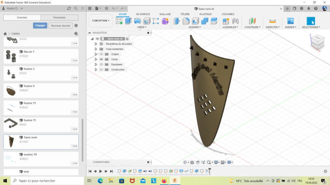Click the Insert image icon above Insérer

click(290, 21)
